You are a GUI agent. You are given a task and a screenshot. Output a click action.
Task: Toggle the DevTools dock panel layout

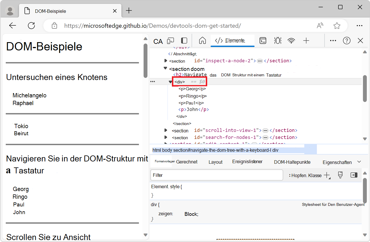(184, 40)
